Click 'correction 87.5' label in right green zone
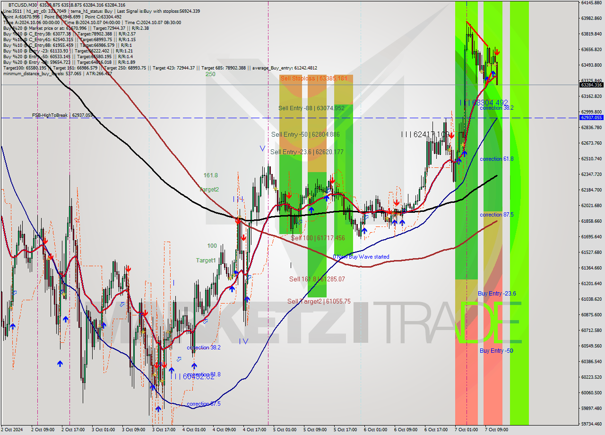The width and height of the screenshot is (605, 435). (497, 215)
